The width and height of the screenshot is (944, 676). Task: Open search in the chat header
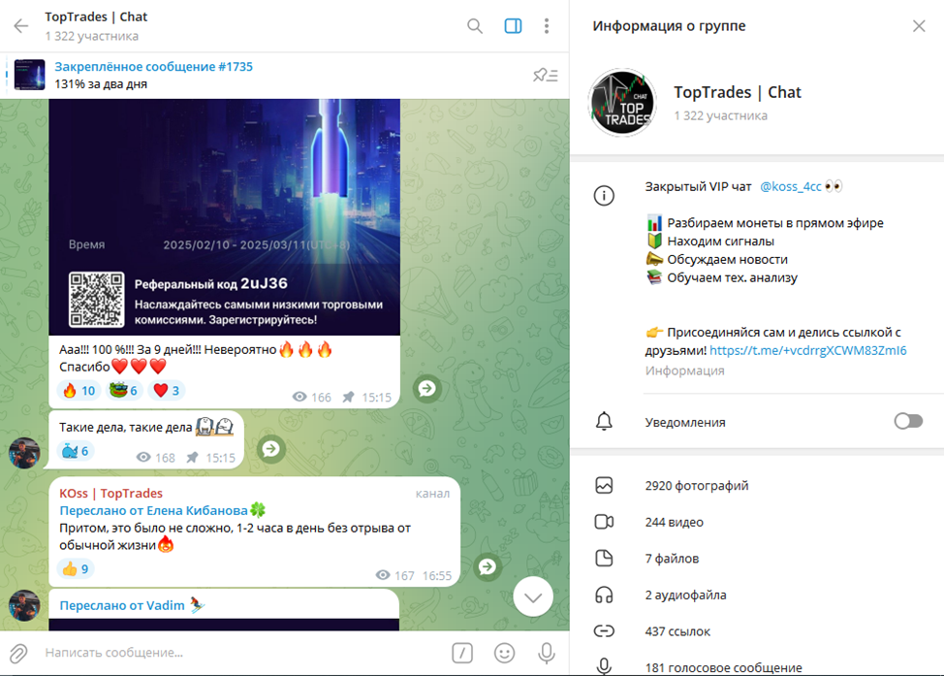click(x=475, y=26)
